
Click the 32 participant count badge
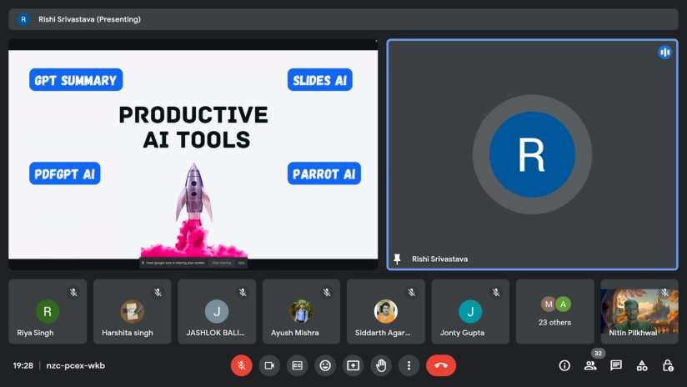598,354
